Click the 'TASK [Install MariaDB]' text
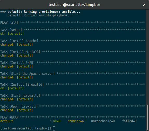The height and width of the screenshot is (131, 149). click(20, 52)
